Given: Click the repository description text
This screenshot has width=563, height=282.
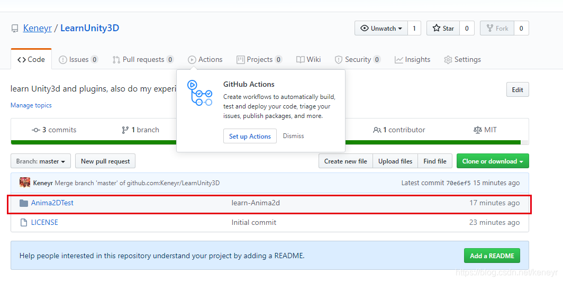Looking at the screenshot, I should [93, 89].
